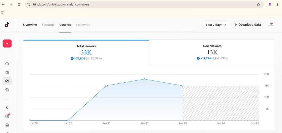
Task: Click the Academy book icon in sidebar
Action: [x=7, y=125]
